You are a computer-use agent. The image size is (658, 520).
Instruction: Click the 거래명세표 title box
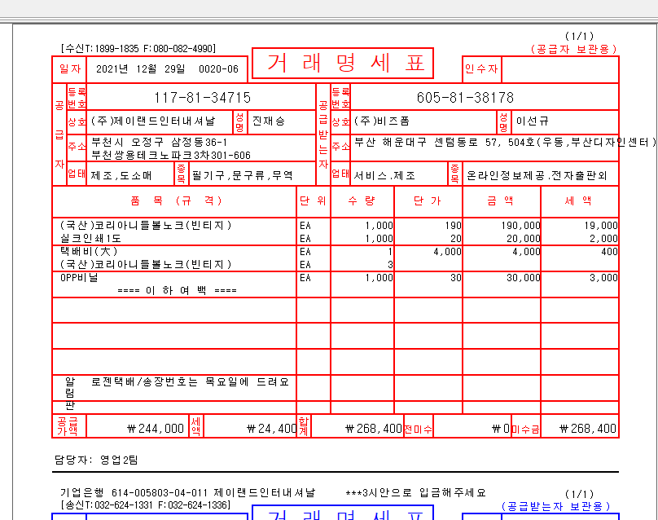pyautogui.click(x=342, y=64)
